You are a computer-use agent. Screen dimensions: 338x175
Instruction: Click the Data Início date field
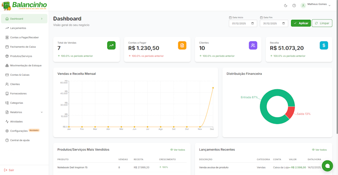pos(243,23)
